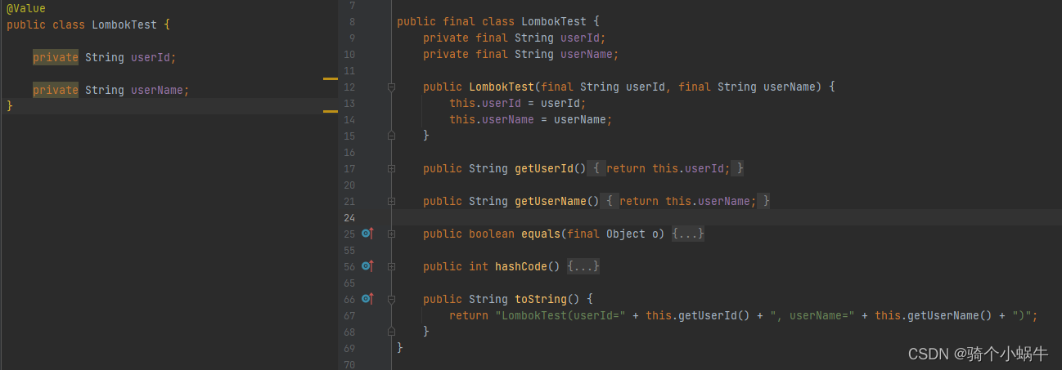The height and width of the screenshot is (370, 1062).
Task: Click the LombokTest constructor name on line 12
Action: 502,87
